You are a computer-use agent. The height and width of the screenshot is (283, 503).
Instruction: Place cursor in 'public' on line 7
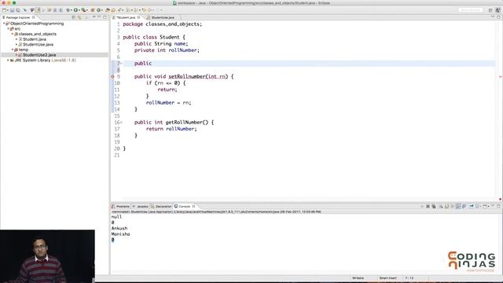[143, 63]
